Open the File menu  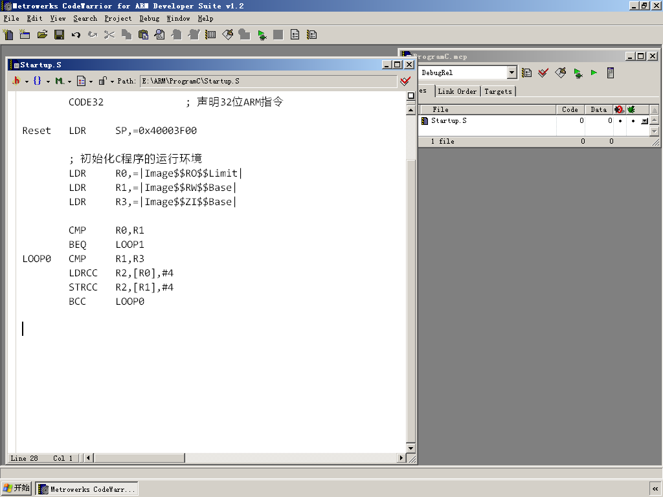(x=12, y=19)
